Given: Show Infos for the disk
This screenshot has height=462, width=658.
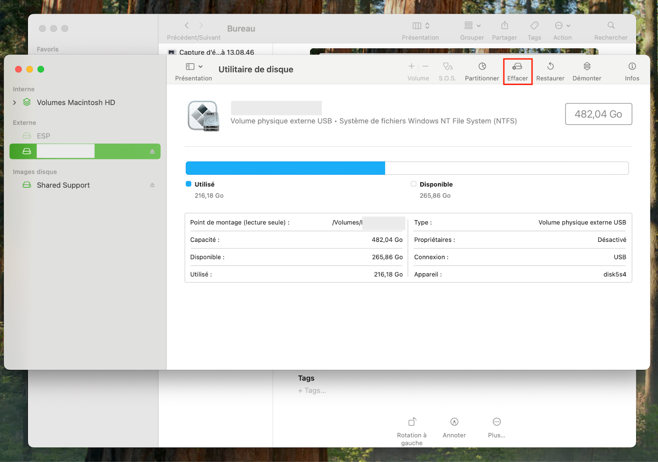Looking at the screenshot, I should [632, 70].
